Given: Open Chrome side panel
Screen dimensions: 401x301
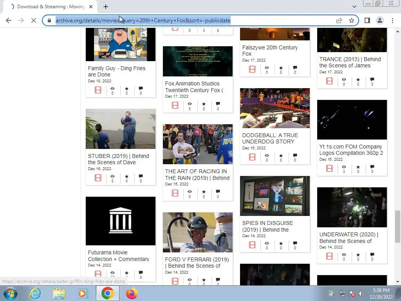Looking at the screenshot, I should point(367,20).
